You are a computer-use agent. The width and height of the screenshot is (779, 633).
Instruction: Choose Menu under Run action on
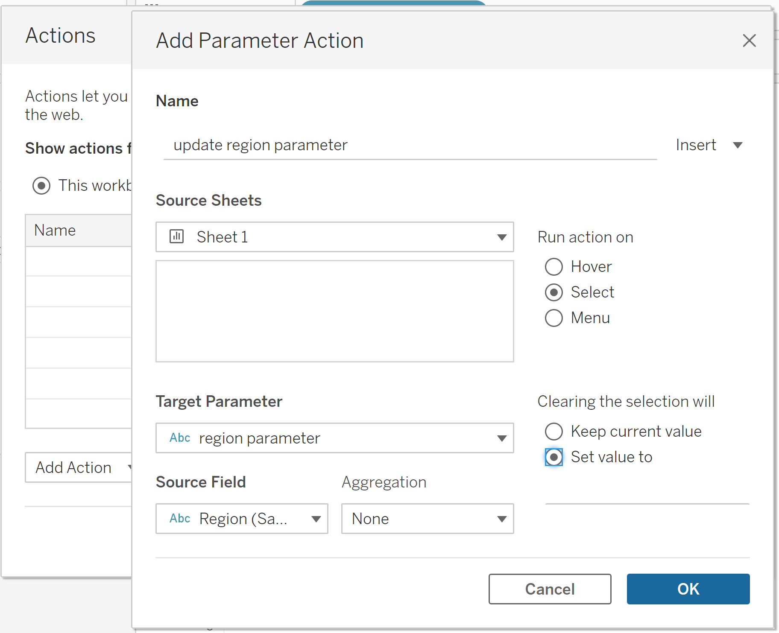(x=554, y=318)
